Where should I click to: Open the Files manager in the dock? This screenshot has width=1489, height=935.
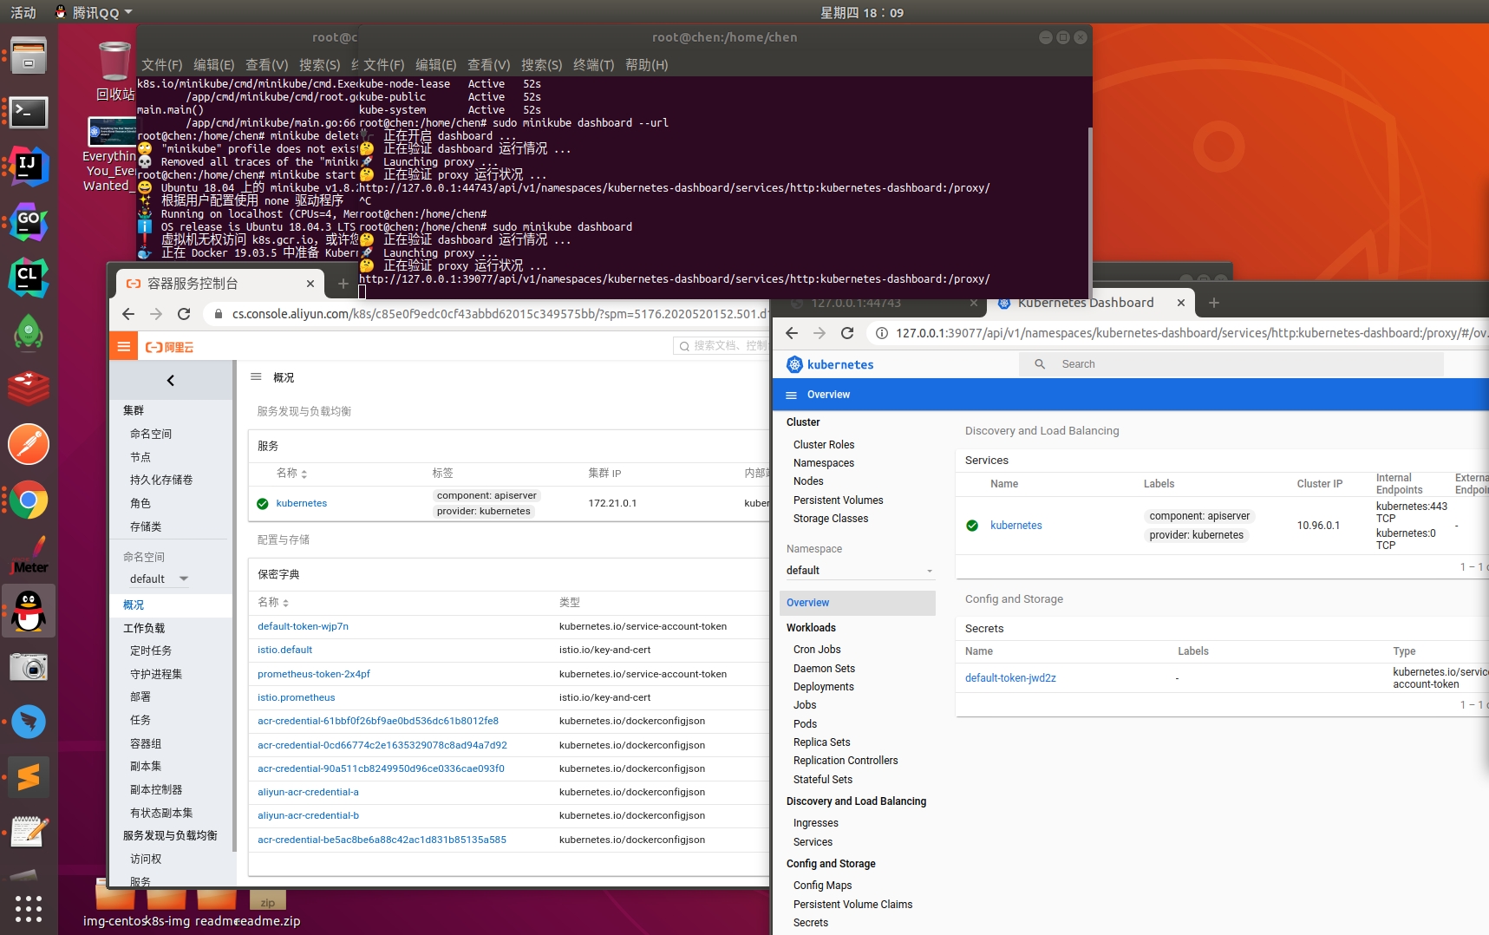pos(29,56)
